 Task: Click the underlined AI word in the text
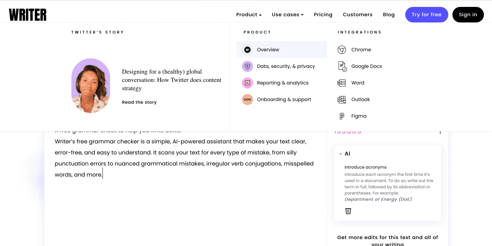pyautogui.click(x=175, y=142)
